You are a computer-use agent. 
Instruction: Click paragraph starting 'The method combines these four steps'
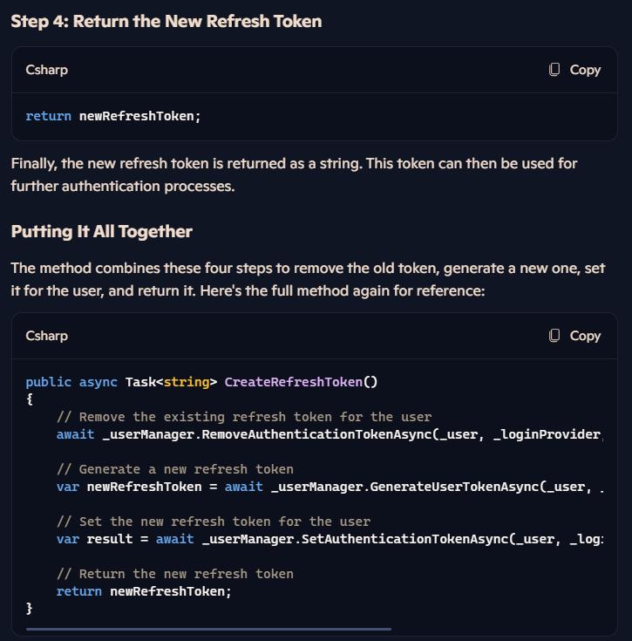pyautogui.click(x=308, y=280)
